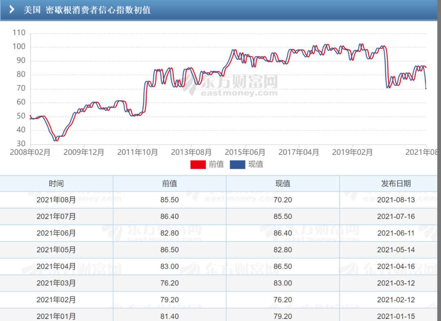Click release date 2021-03-12
Image resolution: width=441 pixels, height=321 pixels.
point(396,283)
